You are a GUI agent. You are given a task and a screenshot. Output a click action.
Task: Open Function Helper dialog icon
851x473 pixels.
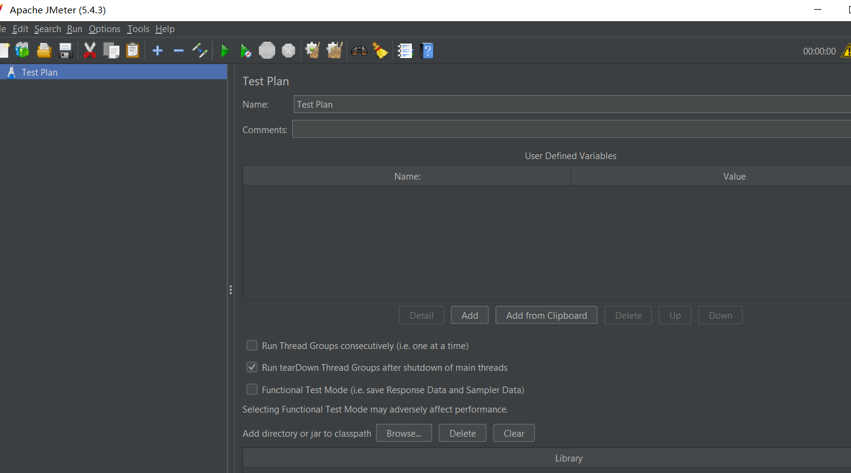click(x=405, y=51)
